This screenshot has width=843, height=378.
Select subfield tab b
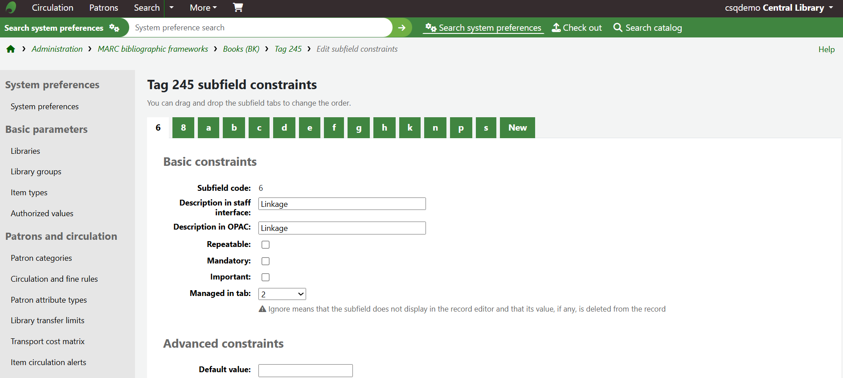tap(234, 128)
